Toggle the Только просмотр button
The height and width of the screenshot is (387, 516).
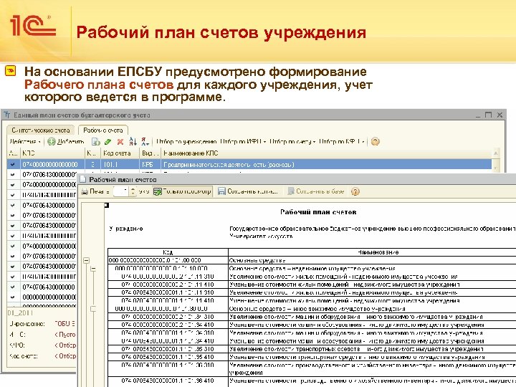182,191
